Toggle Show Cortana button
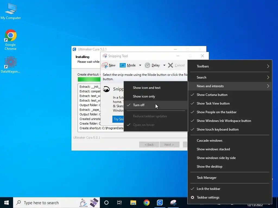This screenshot has width=278, height=208. [230, 95]
